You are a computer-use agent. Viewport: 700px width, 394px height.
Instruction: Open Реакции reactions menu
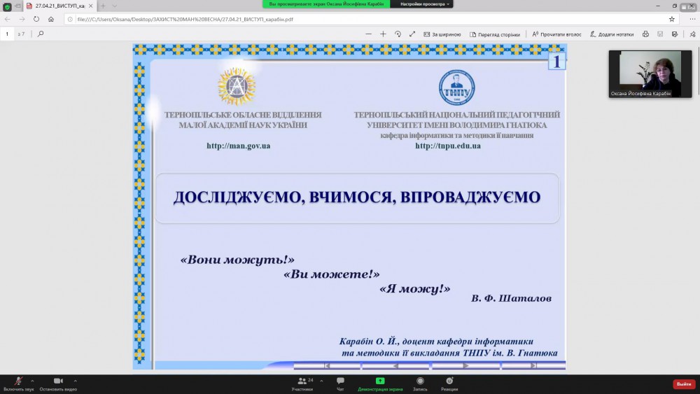coord(449,381)
